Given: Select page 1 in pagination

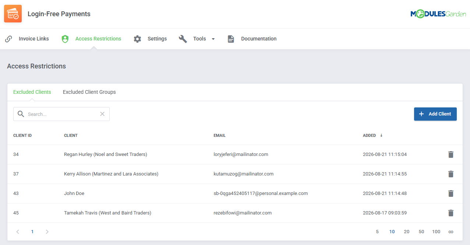Looking at the screenshot, I should [32, 232].
